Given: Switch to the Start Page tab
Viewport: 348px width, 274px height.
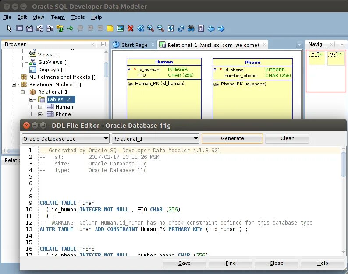Looking at the screenshot, I should coord(134,45).
